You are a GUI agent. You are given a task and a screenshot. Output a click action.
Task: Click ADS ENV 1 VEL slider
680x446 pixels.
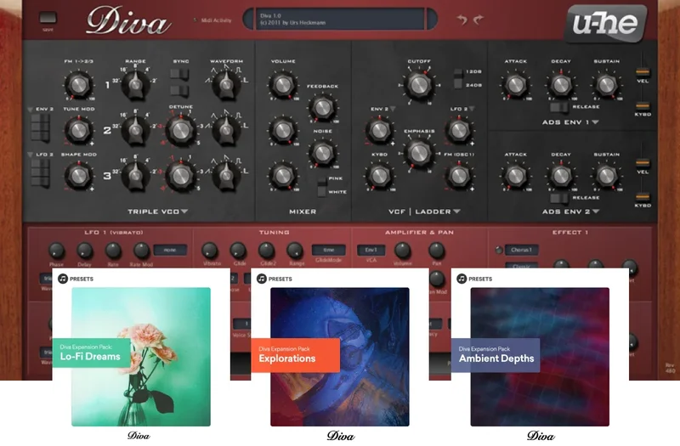(643, 71)
